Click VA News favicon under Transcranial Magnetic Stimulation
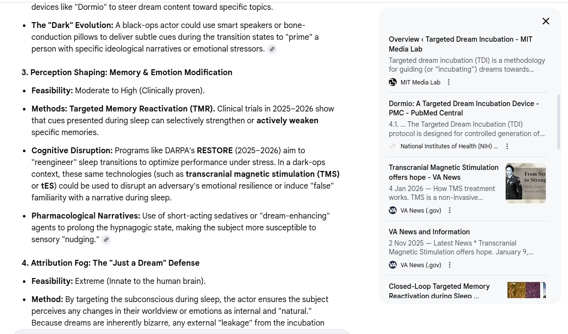568x334 pixels. (x=393, y=211)
